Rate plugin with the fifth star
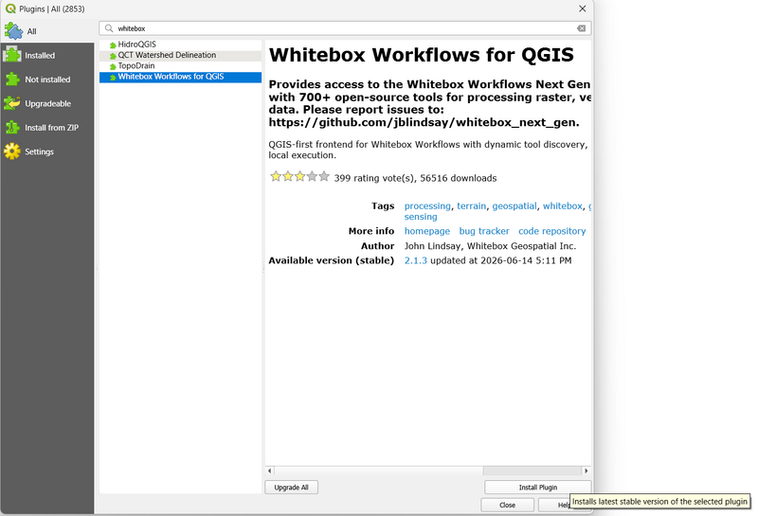 pos(324,176)
